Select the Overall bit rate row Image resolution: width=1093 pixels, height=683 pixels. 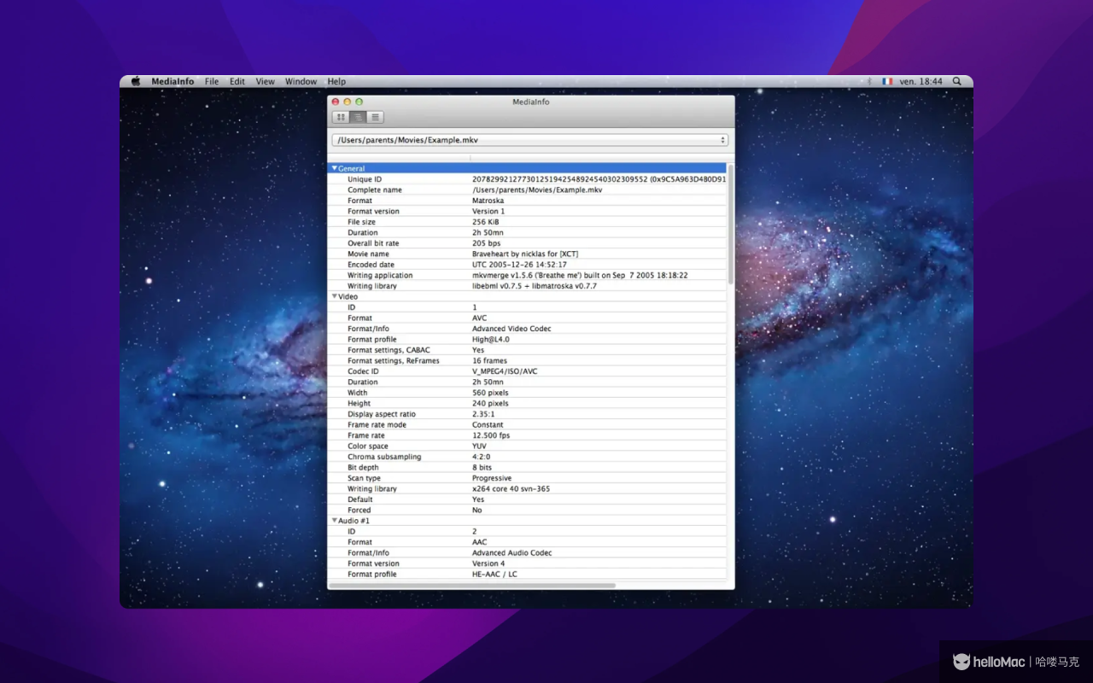(x=528, y=243)
